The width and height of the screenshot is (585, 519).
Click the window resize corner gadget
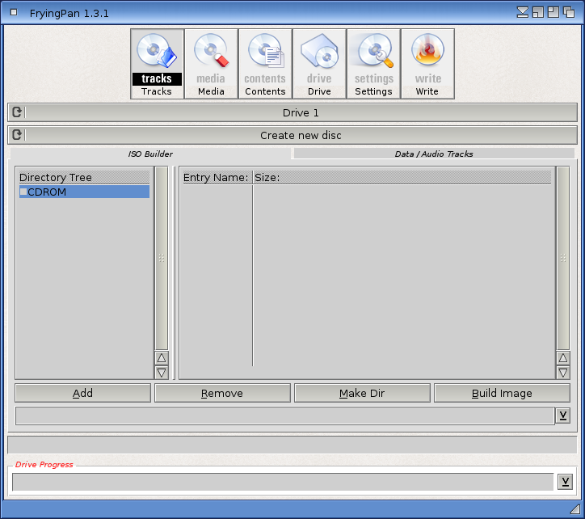(575, 509)
